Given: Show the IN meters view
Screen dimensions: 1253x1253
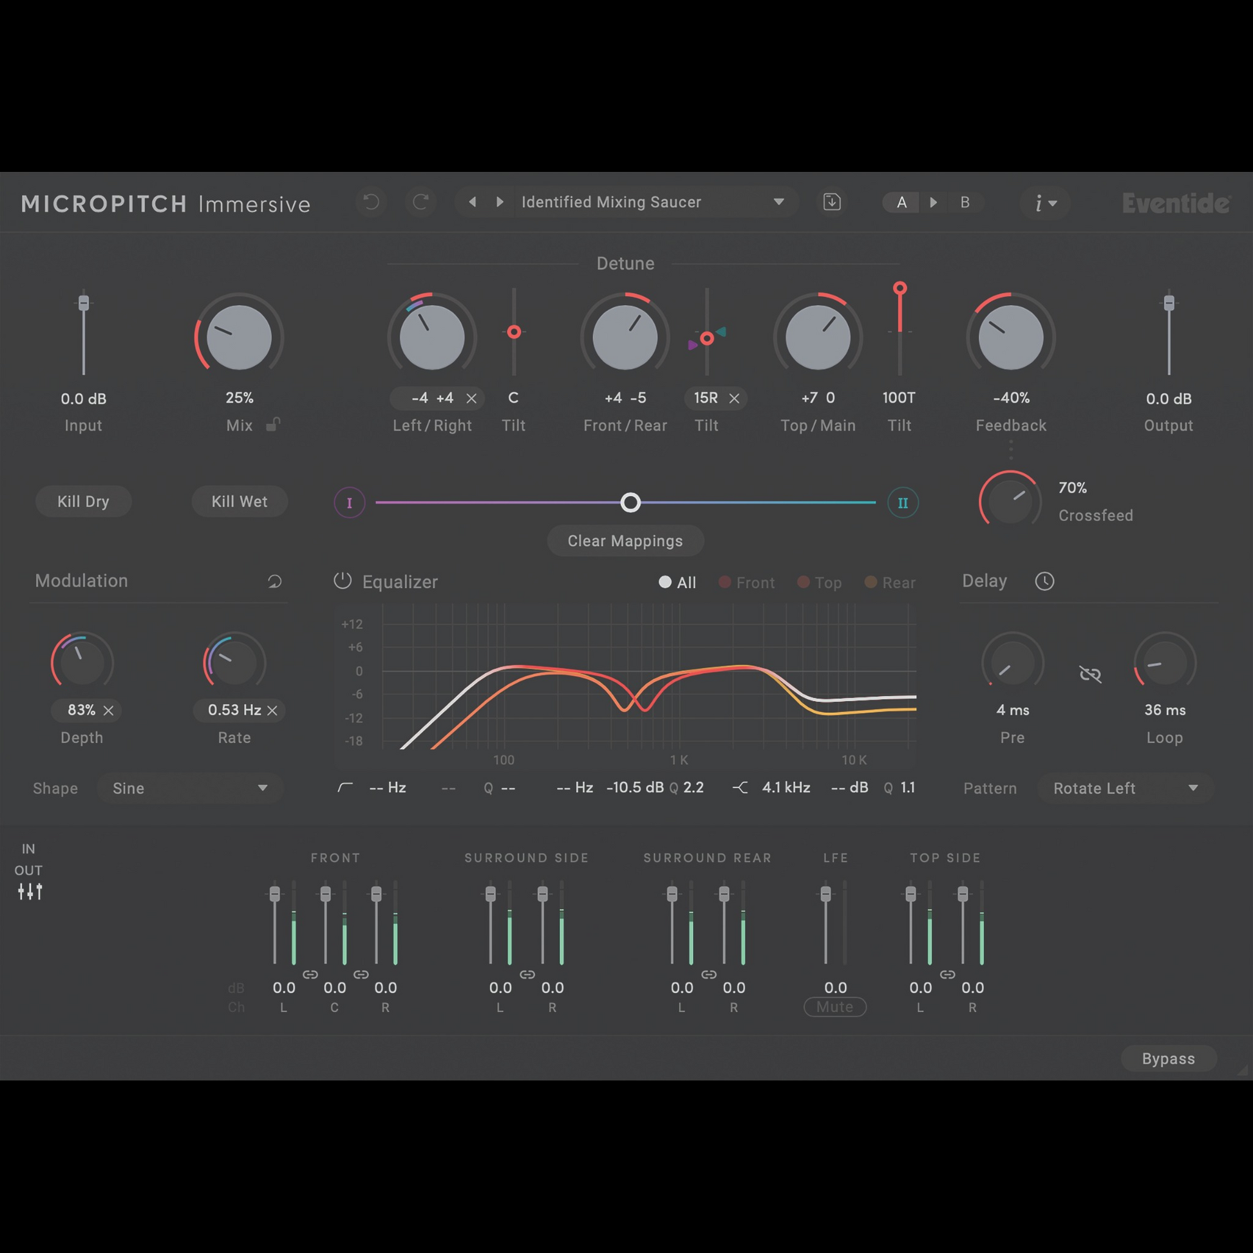Looking at the screenshot, I should [x=28, y=849].
